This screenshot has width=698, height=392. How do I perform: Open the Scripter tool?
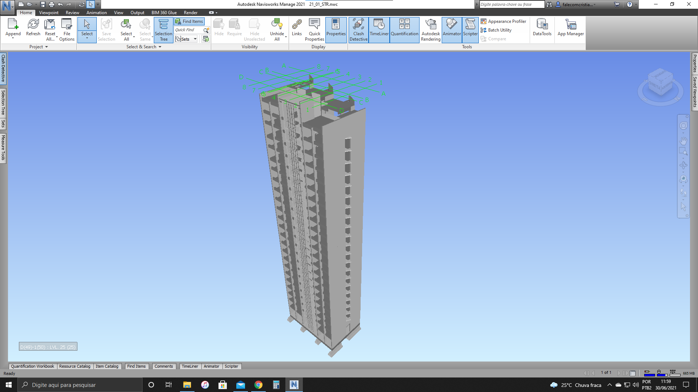click(x=470, y=30)
